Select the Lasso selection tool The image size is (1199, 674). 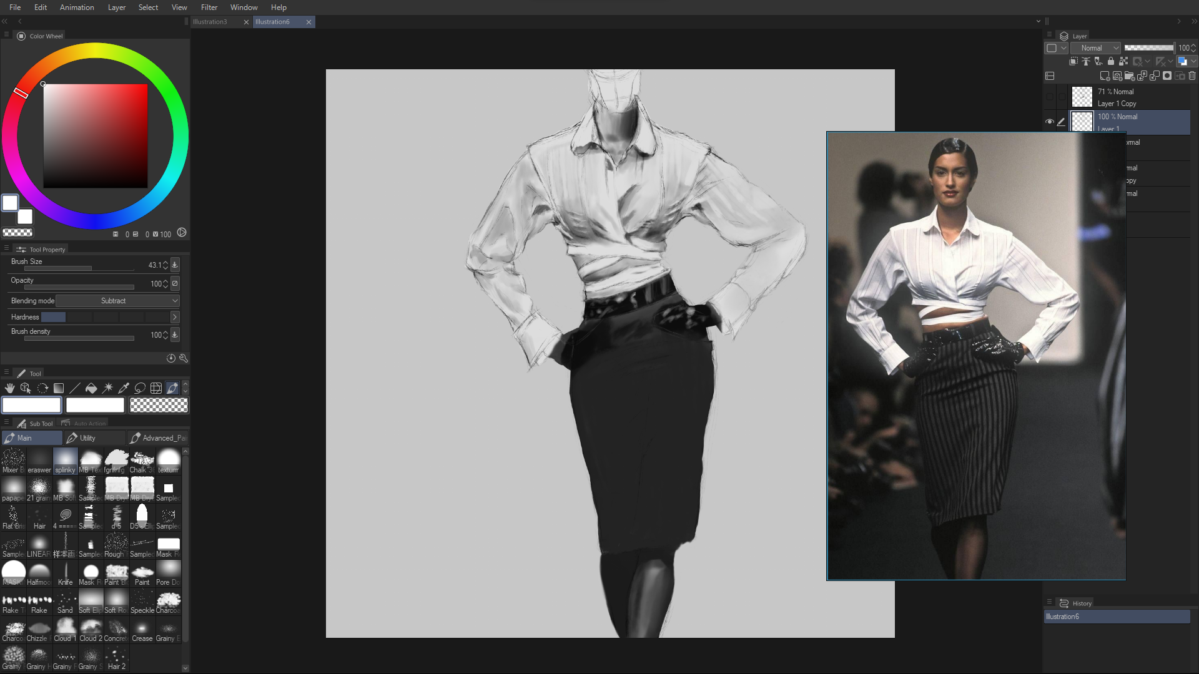pyautogui.click(x=140, y=388)
